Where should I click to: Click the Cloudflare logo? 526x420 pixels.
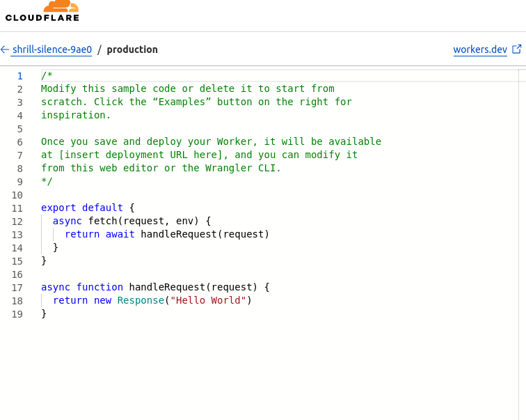[42, 10]
